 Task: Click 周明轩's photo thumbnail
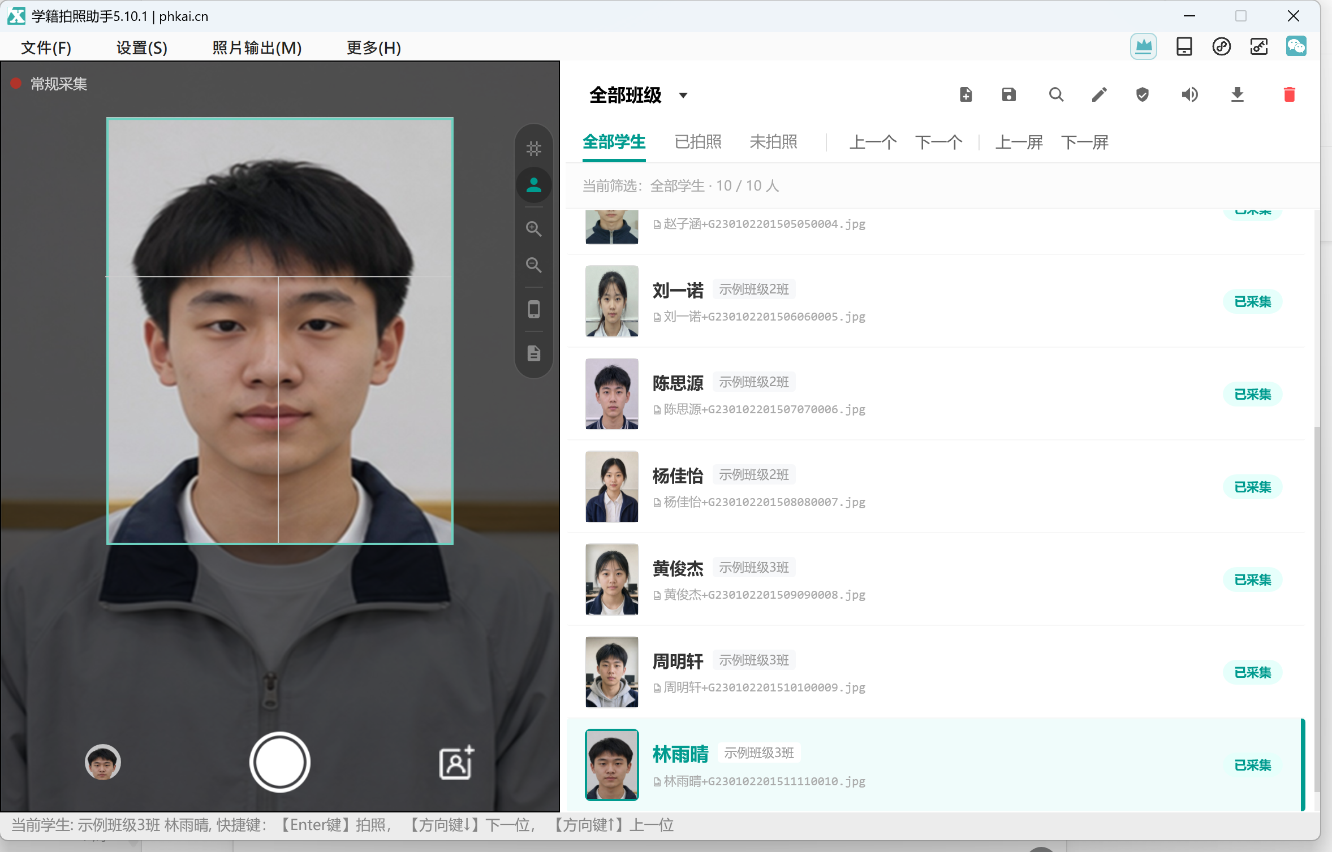(x=611, y=672)
